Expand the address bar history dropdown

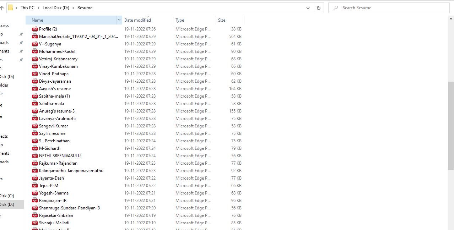(x=308, y=8)
